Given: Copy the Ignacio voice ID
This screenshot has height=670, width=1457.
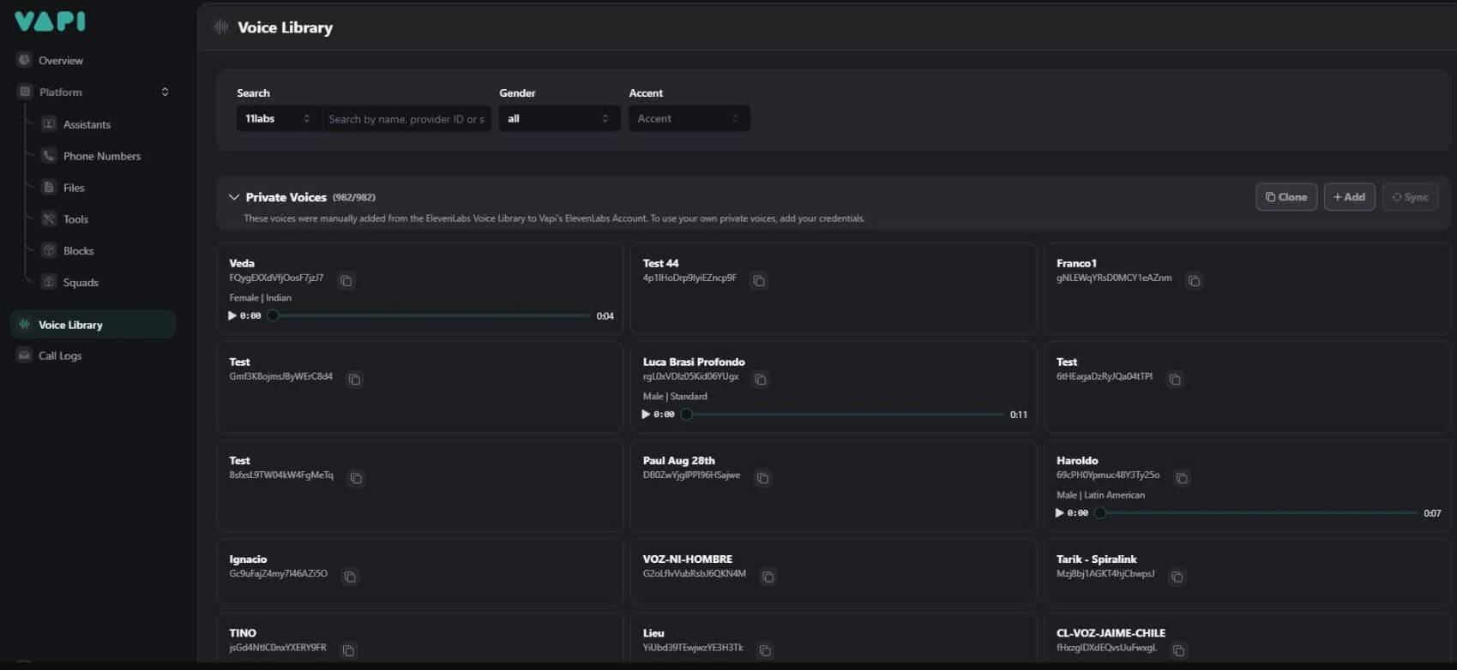Looking at the screenshot, I should click(x=350, y=577).
